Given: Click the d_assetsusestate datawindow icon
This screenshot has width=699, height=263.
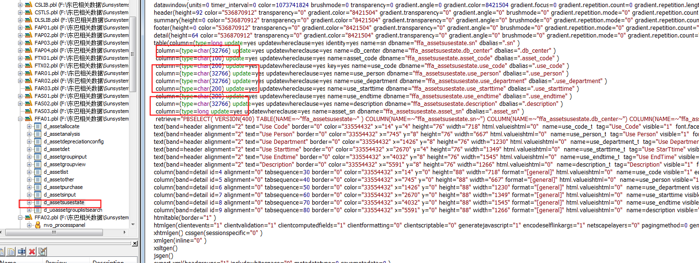Looking at the screenshot, I should (38, 202).
